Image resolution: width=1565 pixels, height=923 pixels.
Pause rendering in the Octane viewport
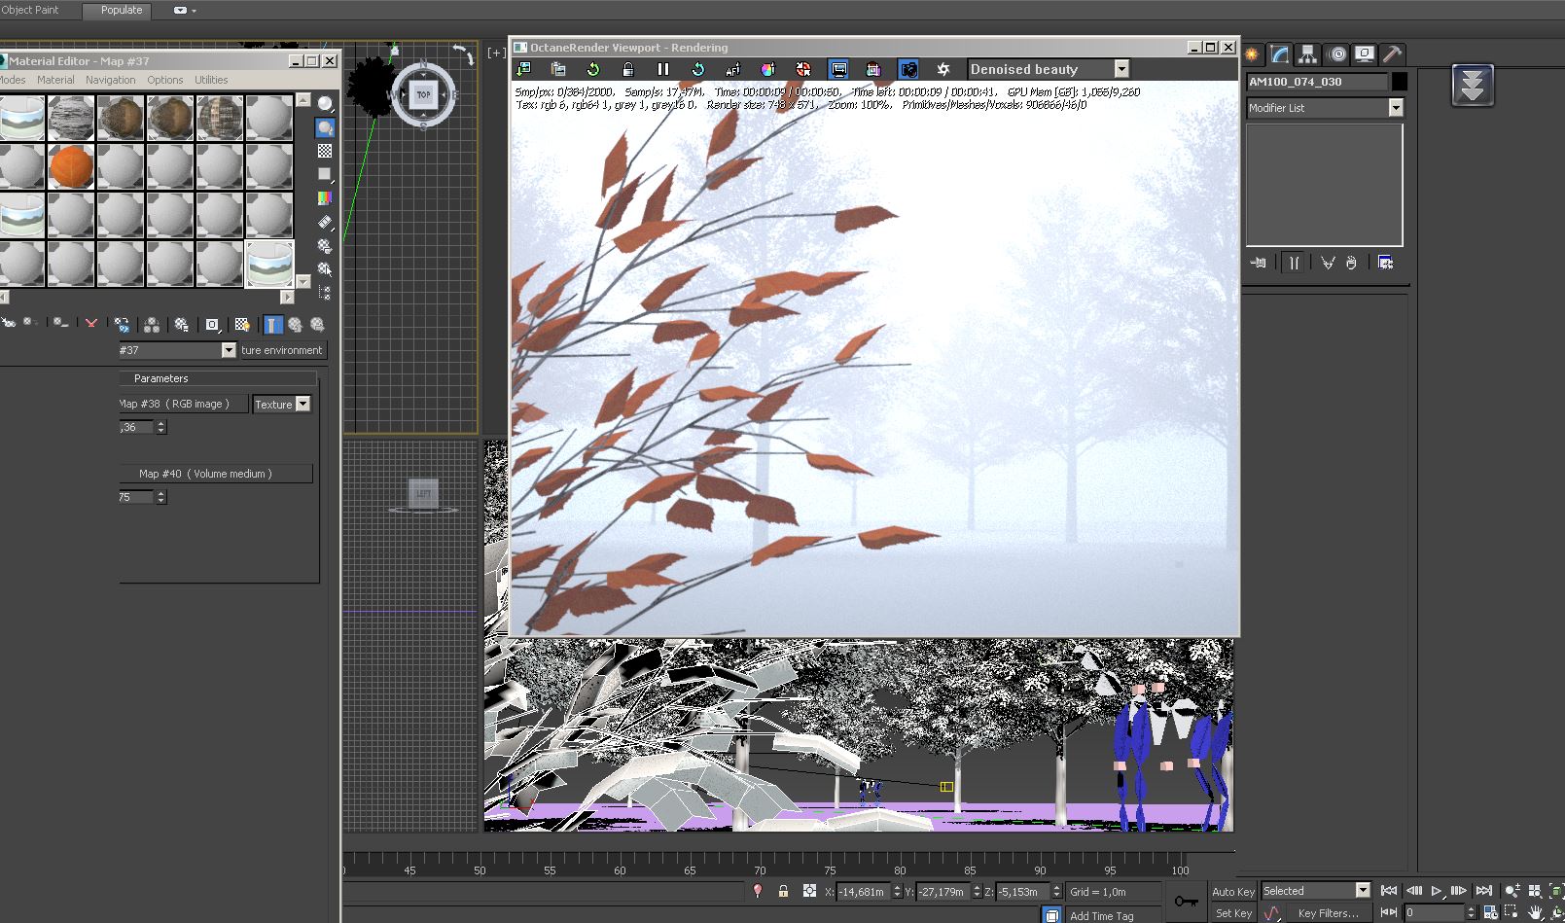(662, 69)
